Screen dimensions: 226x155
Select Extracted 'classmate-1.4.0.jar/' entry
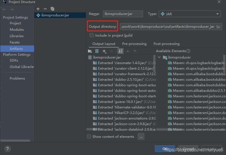[x=124, y=63]
